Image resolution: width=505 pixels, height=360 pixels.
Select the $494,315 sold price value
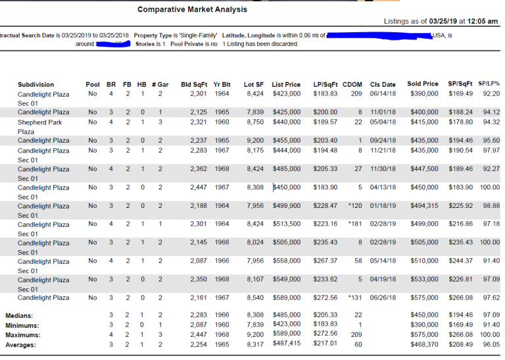(x=424, y=206)
